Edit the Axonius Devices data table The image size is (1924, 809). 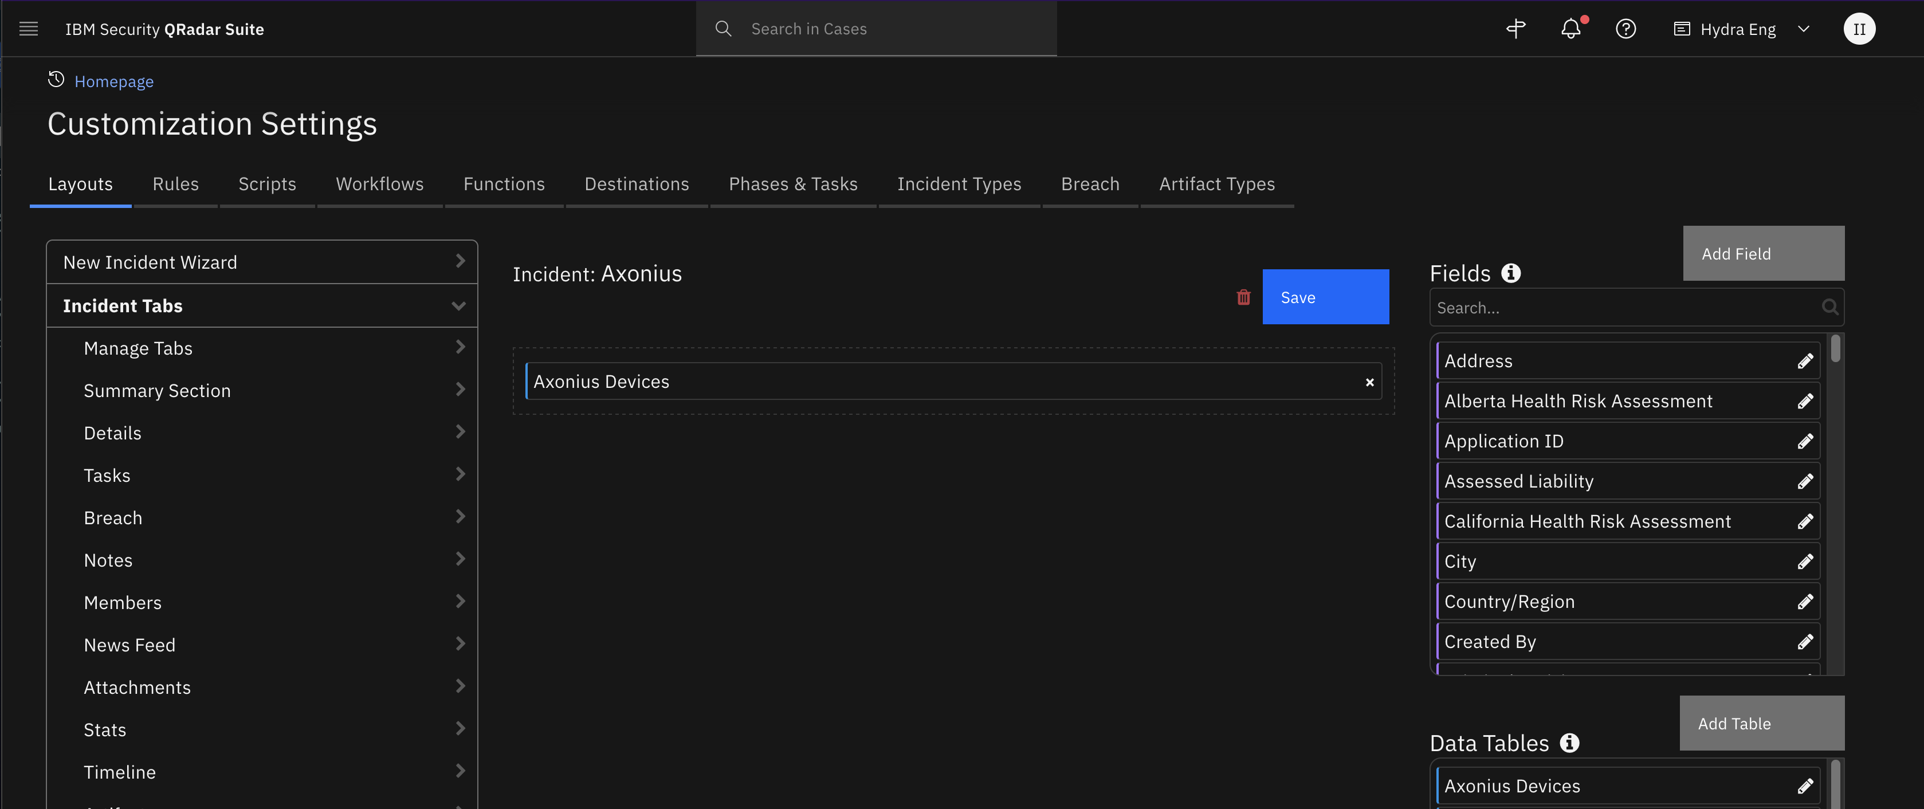tap(1805, 787)
